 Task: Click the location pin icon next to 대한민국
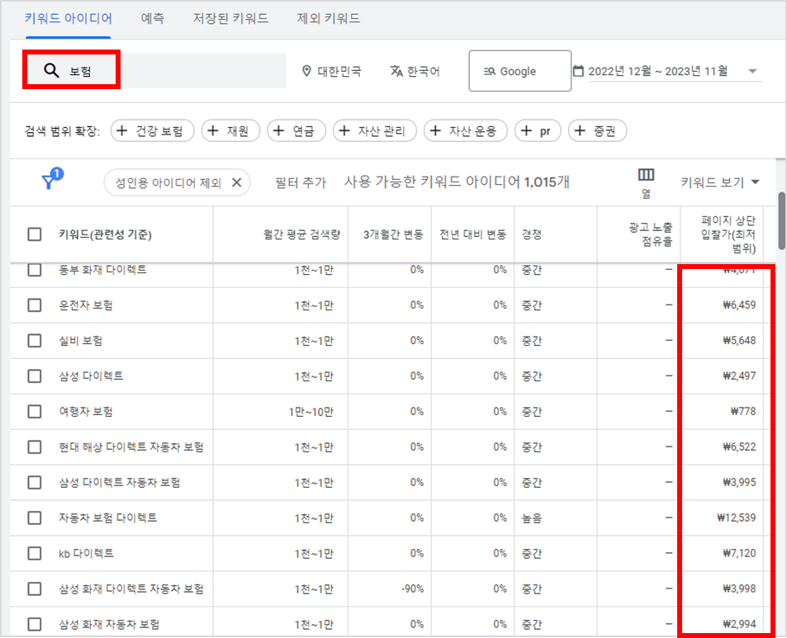tap(306, 71)
